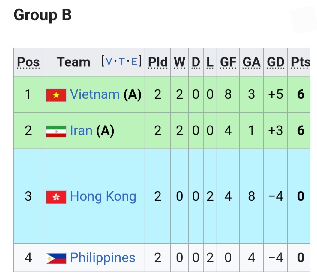Click the Vietnam flag icon
This screenshot has width=317, height=279.
pyautogui.click(x=56, y=95)
